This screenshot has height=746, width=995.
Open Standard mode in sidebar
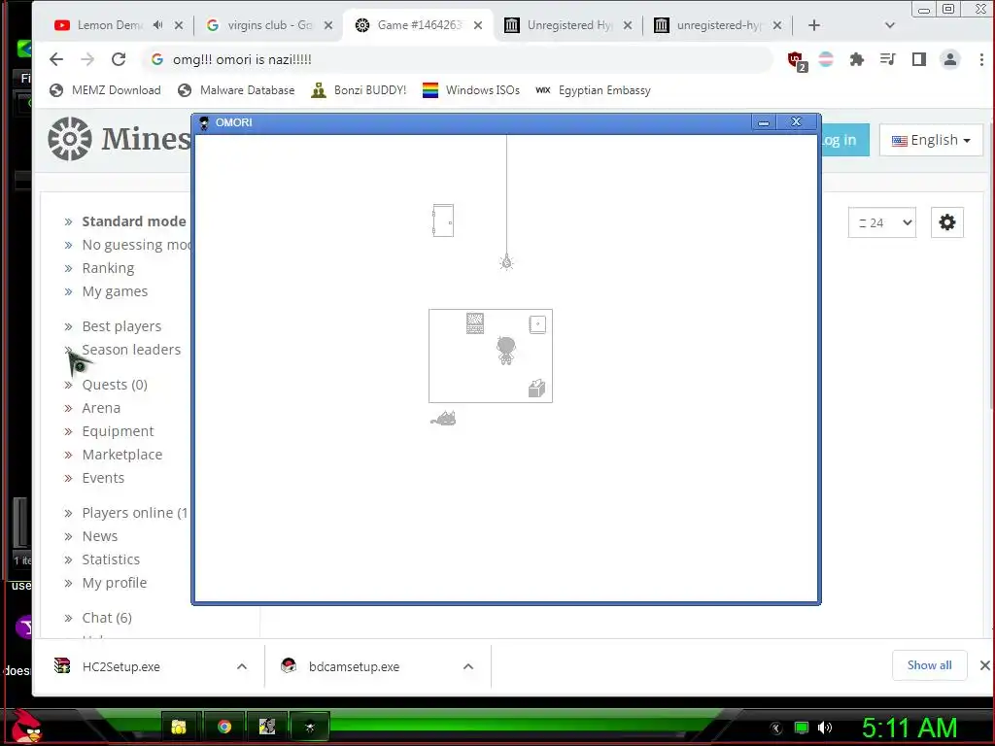pyautogui.click(x=134, y=221)
